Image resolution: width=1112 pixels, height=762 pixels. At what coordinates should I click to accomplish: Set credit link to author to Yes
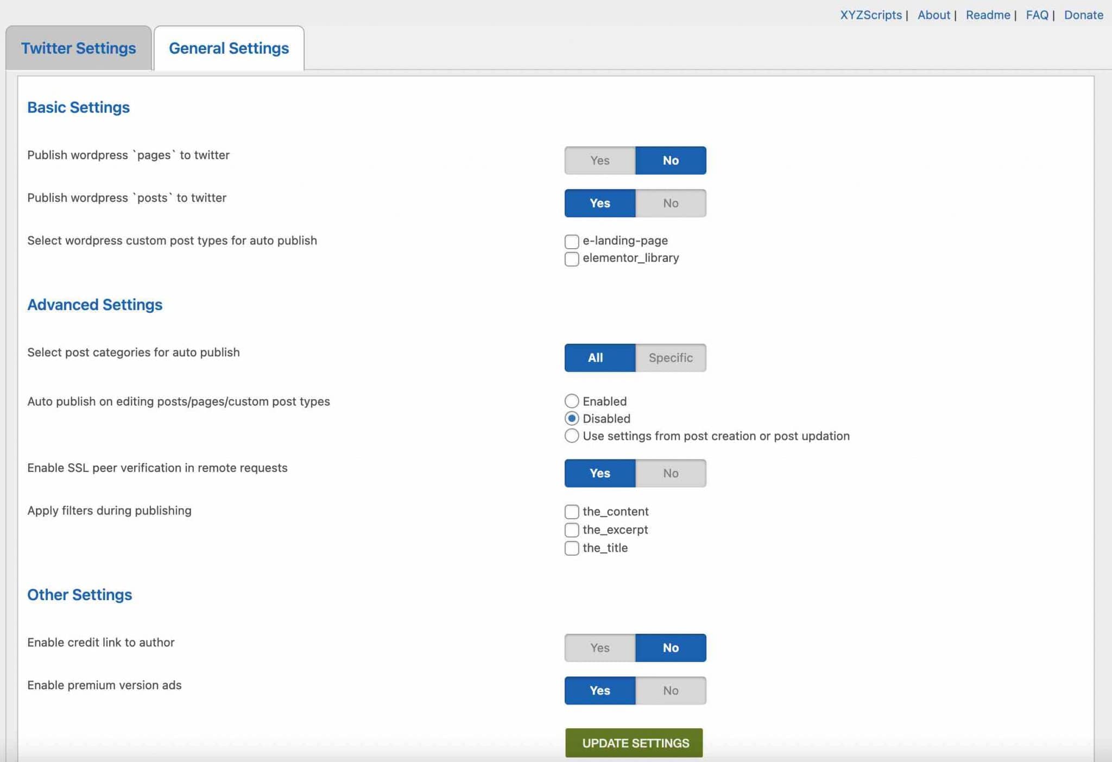600,647
